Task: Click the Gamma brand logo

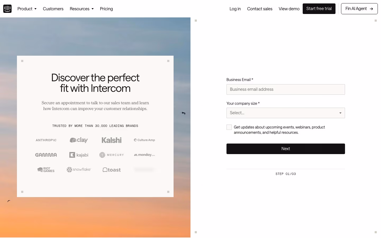Action: (46, 155)
